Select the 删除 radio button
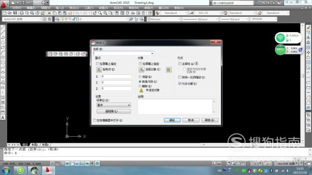 pos(140,86)
